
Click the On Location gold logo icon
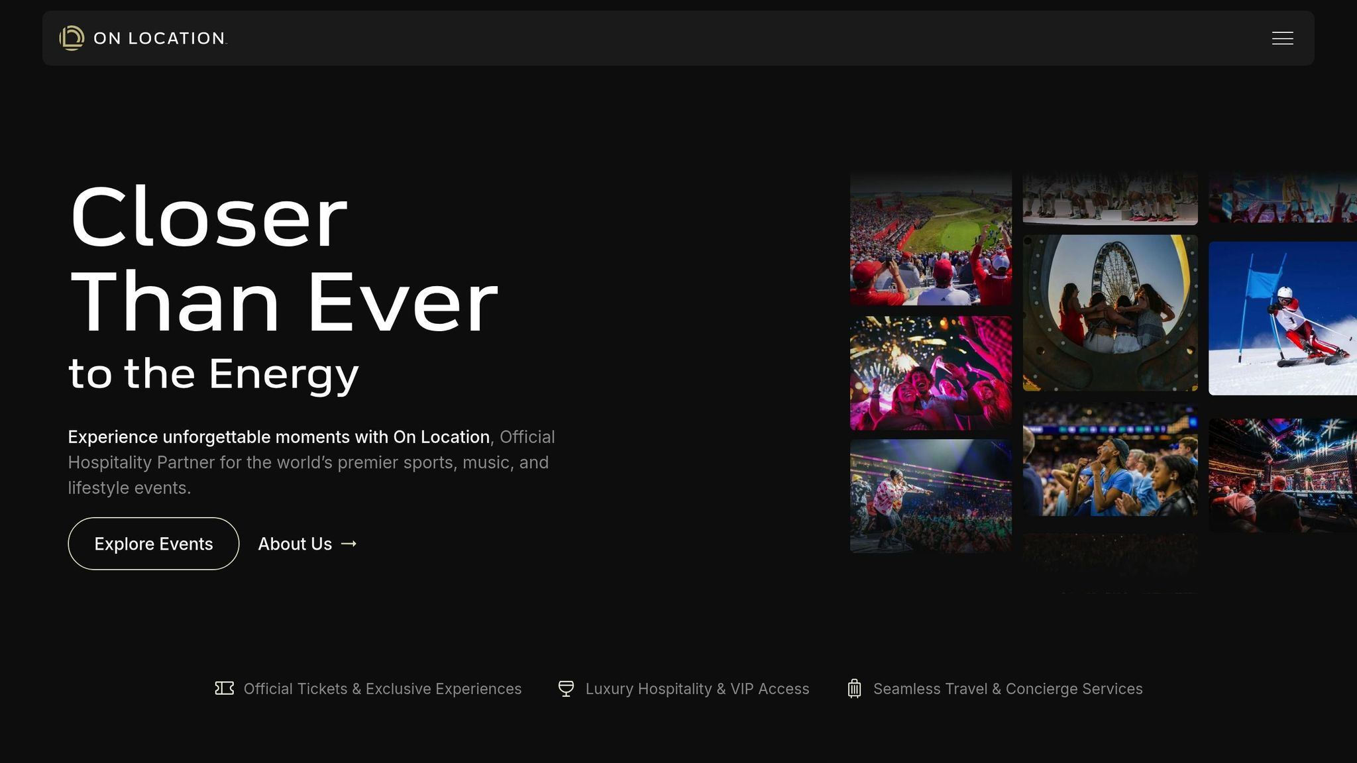[72, 38]
